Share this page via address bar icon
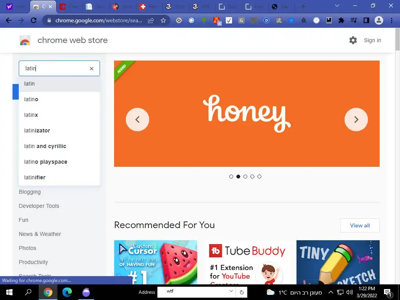Viewport: 400px width, 300px height. coord(151,20)
